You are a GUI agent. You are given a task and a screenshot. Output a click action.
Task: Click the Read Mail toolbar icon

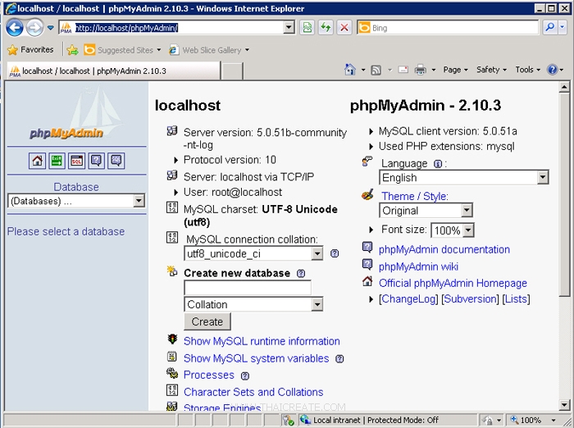click(403, 69)
